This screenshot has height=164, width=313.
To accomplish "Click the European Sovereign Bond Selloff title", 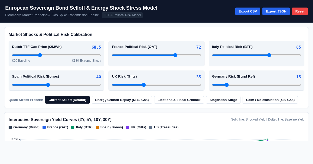I will 81,8.
